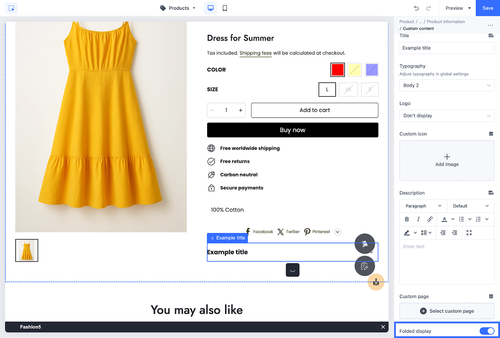Open the Products page selector menu
Viewport: 500px width, 338px height.
click(x=178, y=8)
